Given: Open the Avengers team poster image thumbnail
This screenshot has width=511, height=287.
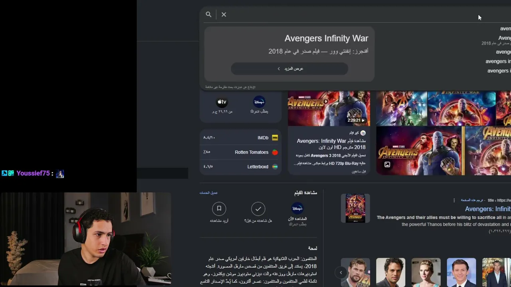Looking at the screenshot, I should 402,108.
